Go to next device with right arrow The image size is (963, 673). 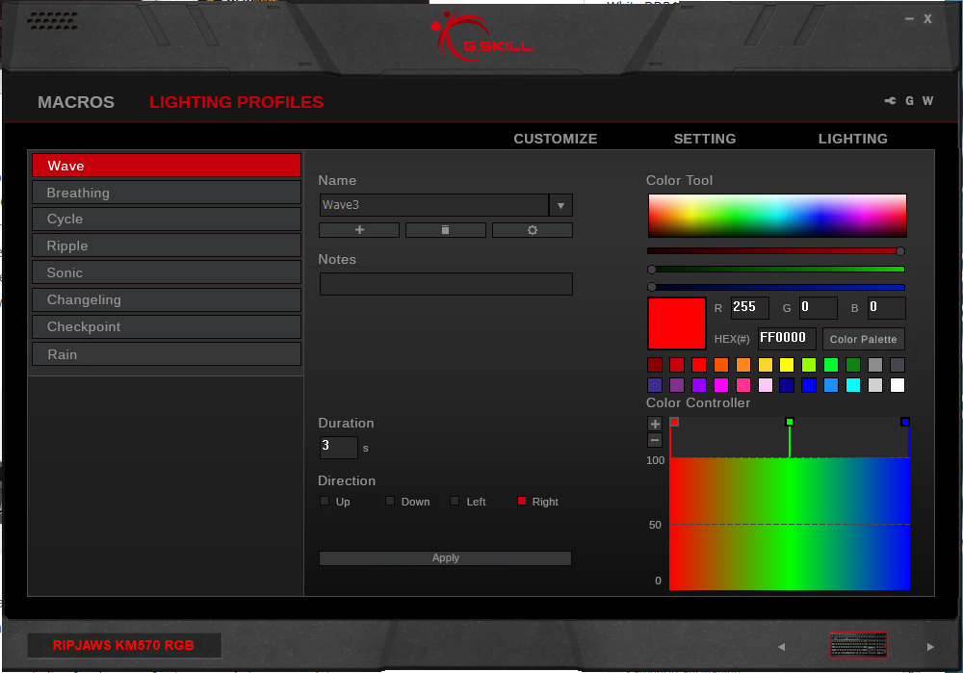coord(930,647)
